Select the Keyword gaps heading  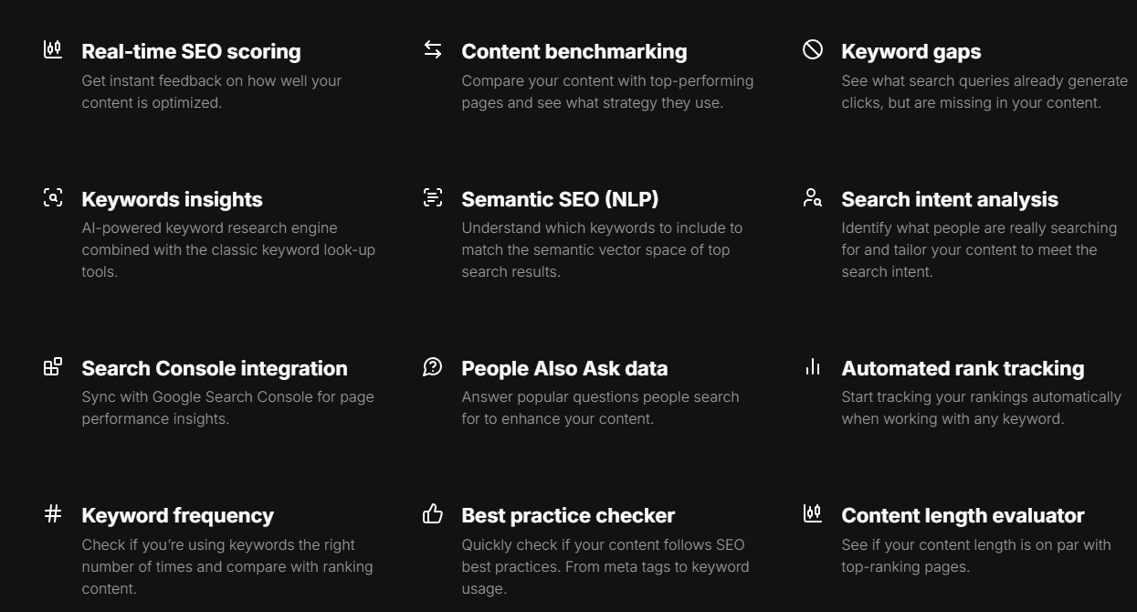click(x=911, y=52)
